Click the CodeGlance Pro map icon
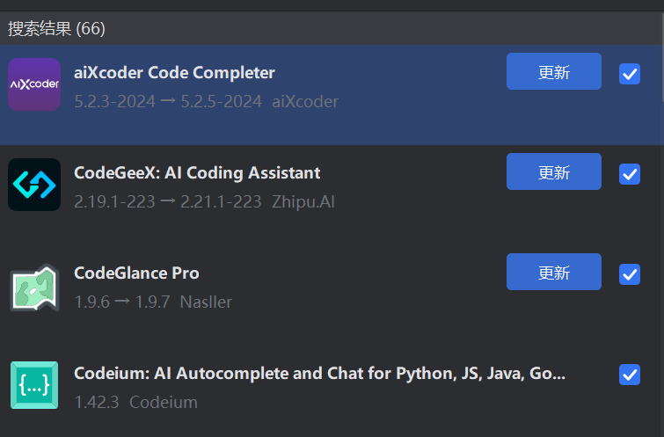Viewport: 664px width, 437px height. click(34, 288)
